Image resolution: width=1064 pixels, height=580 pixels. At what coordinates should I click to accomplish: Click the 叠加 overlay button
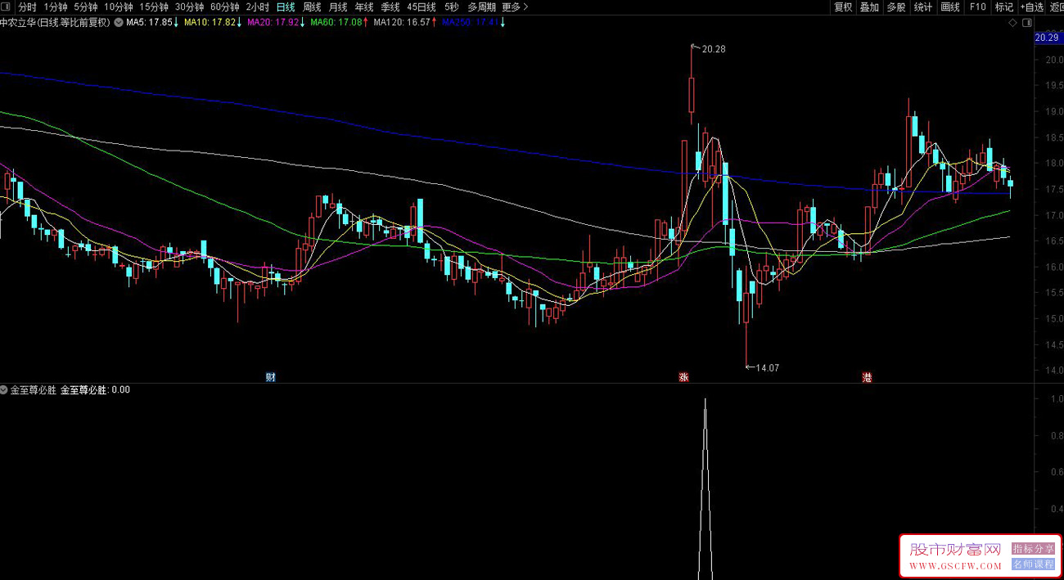pyautogui.click(x=869, y=7)
